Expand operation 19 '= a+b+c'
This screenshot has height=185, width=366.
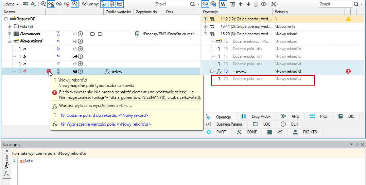pyautogui.click(x=212, y=71)
